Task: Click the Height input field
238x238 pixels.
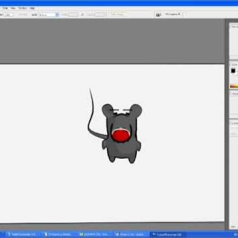Action: click(x=100, y=15)
